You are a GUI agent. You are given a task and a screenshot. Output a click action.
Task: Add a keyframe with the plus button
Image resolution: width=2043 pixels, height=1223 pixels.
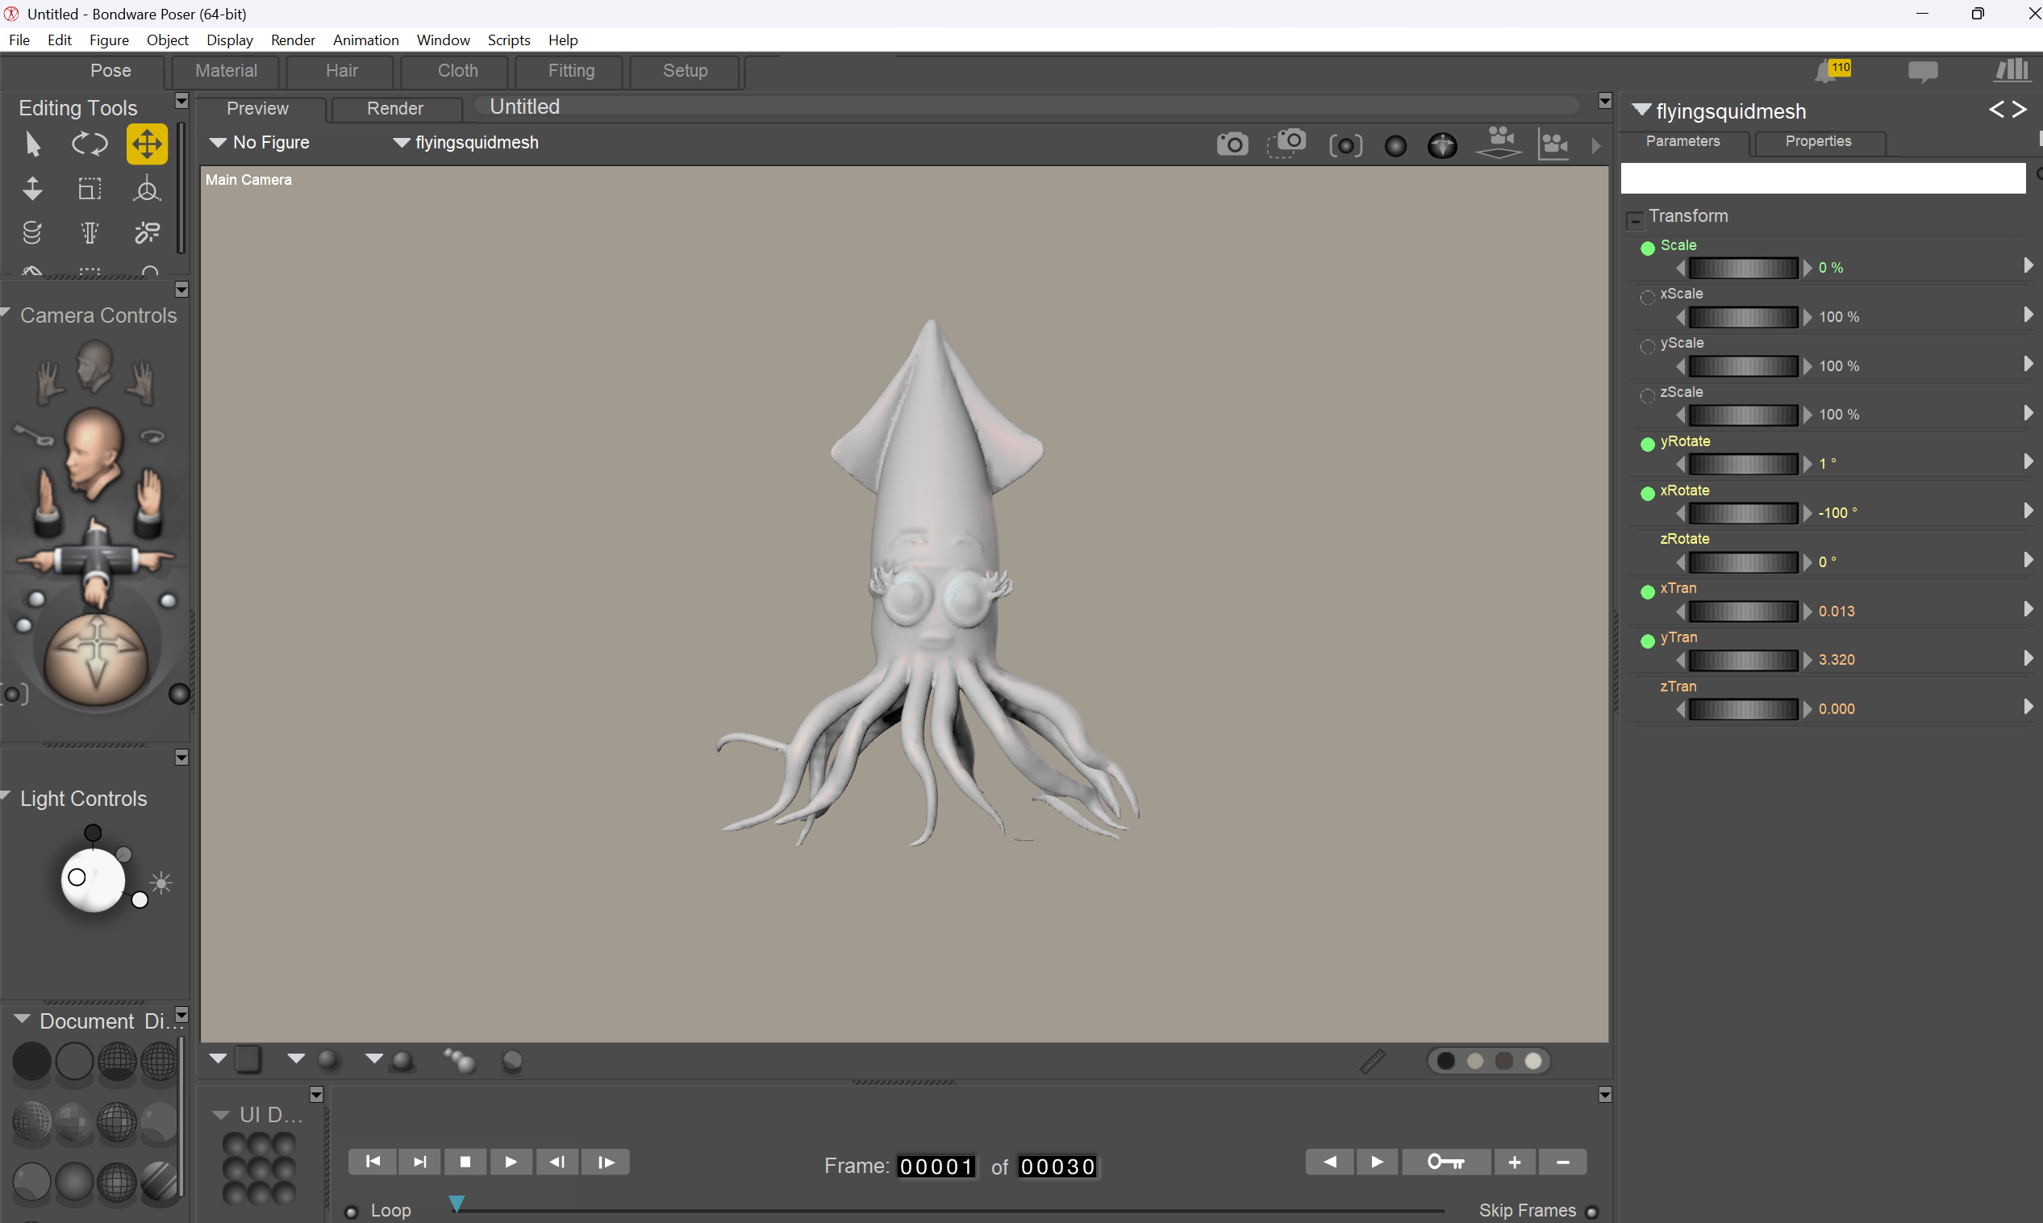coord(1514,1162)
